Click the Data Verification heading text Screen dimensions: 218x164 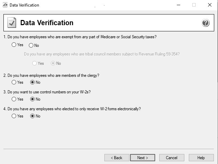click(47, 23)
